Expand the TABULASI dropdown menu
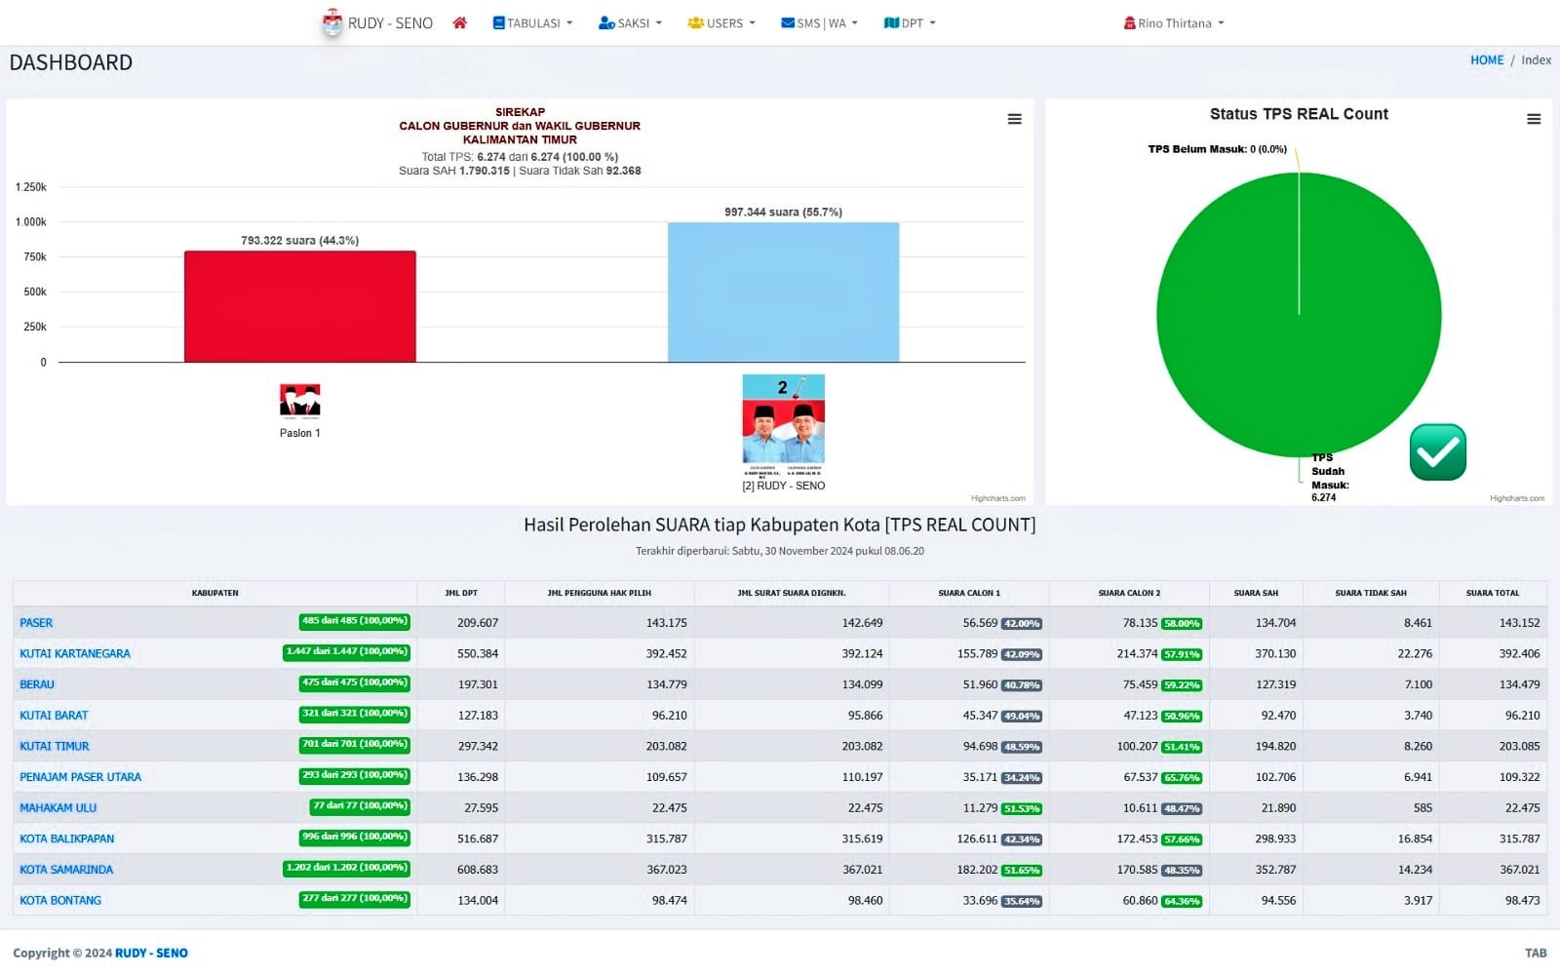 point(532,22)
